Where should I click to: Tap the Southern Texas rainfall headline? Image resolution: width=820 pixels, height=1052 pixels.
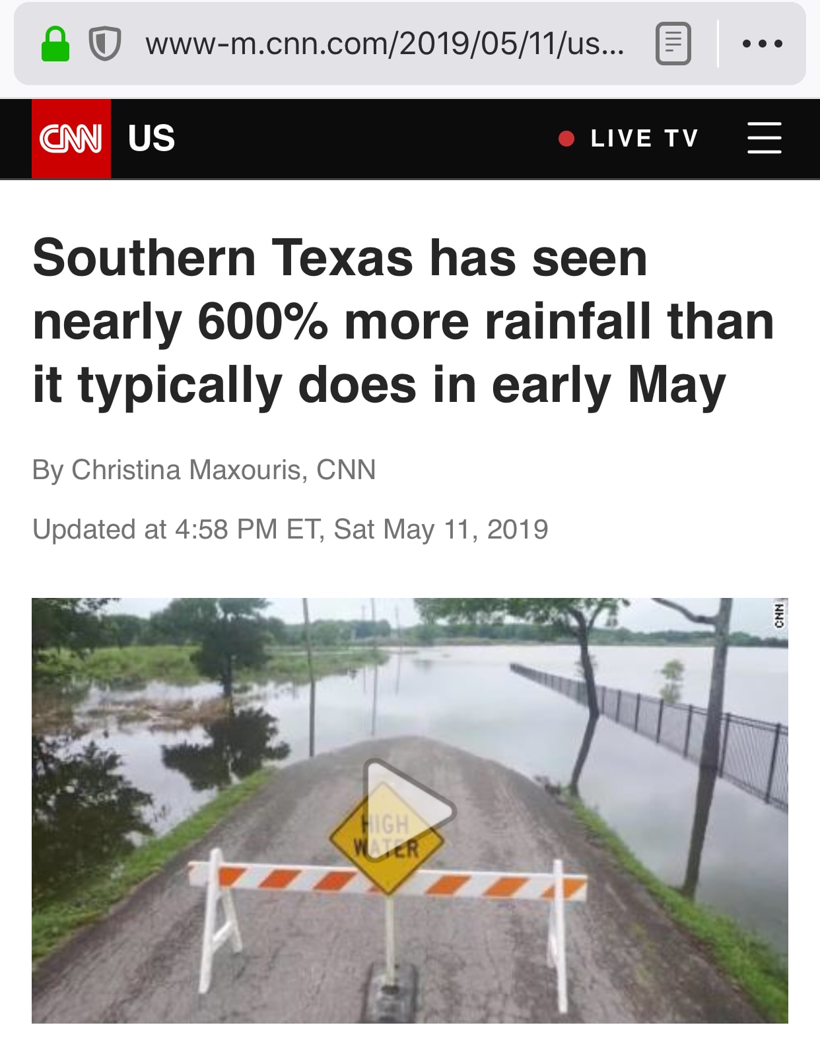pyautogui.click(x=403, y=321)
